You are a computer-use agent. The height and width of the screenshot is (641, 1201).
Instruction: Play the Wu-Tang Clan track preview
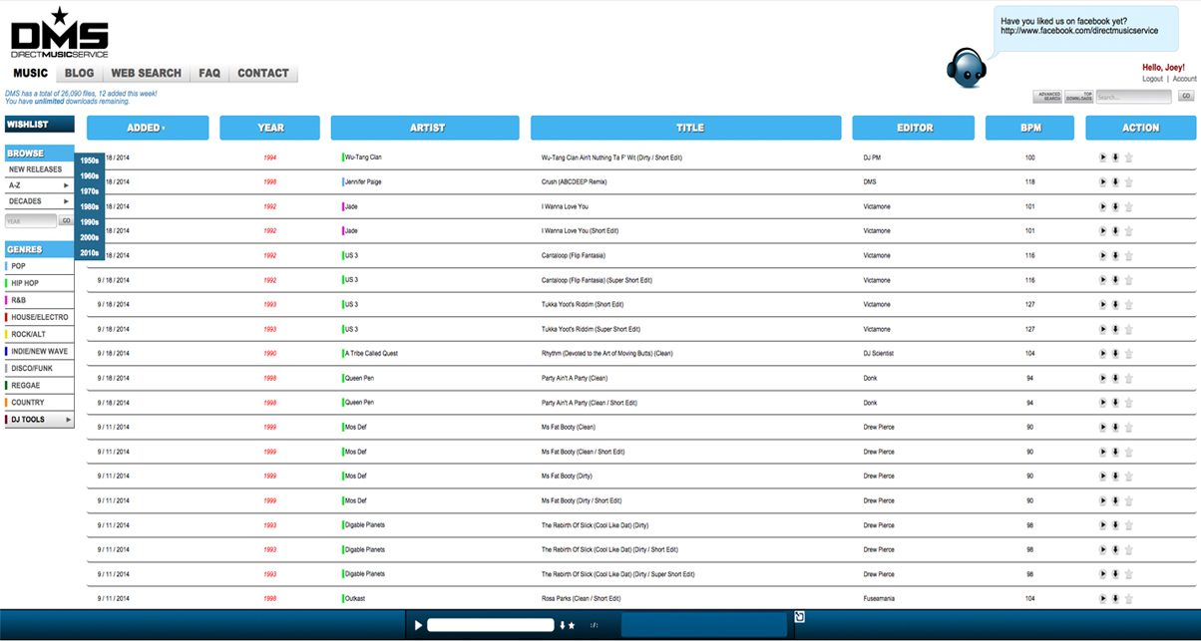coord(1102,158)
